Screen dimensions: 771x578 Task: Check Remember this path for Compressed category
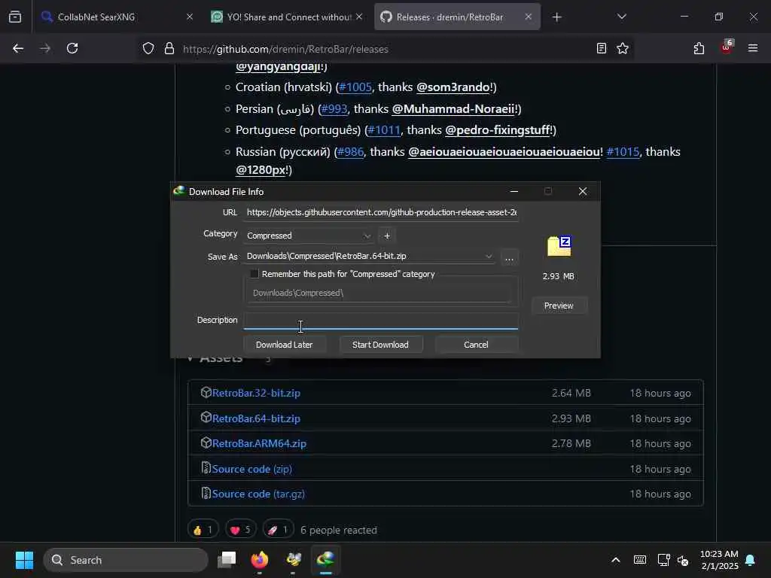tap(254, 274)
